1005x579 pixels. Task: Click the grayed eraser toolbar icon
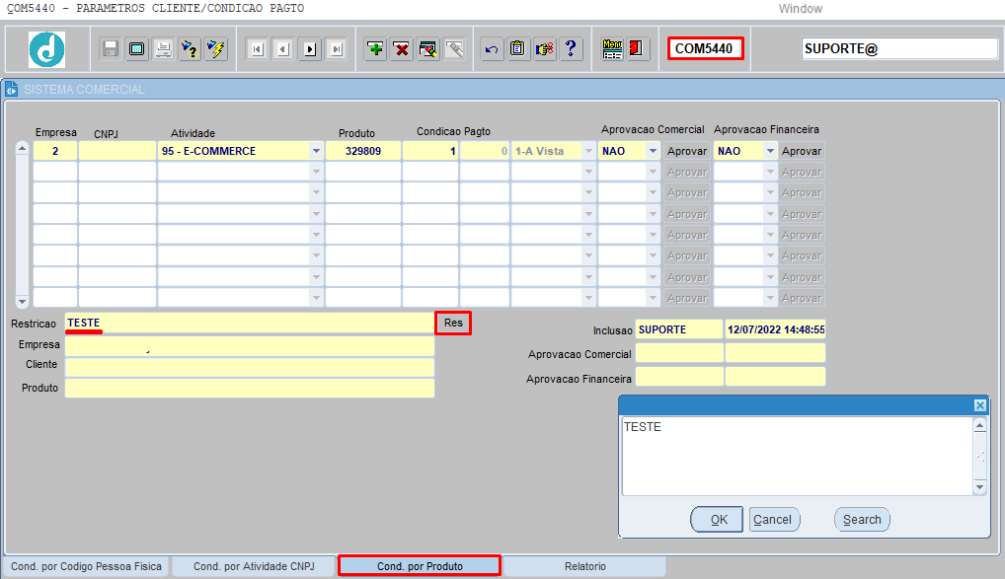tap(454, 48)
